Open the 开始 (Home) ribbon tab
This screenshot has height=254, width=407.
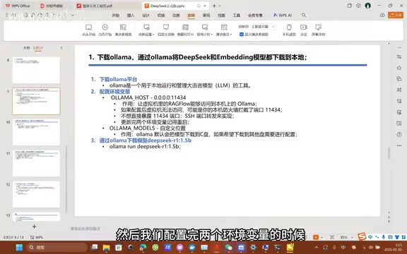point(115,16)
